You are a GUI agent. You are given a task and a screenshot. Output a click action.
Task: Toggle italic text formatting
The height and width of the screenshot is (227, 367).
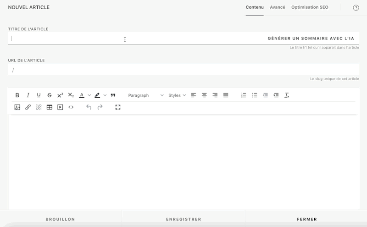[x=28, y=95]
